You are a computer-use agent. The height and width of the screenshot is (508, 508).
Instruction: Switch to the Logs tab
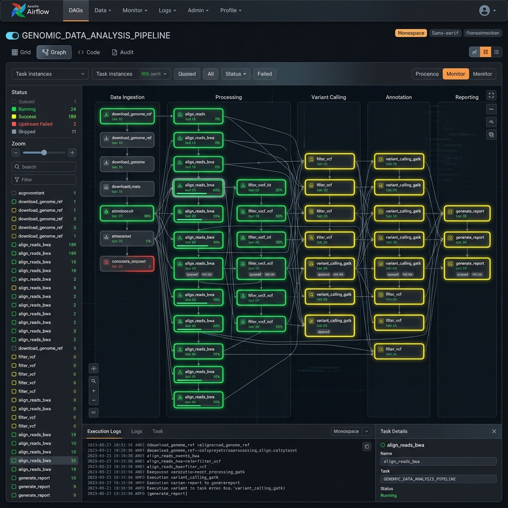pos(137,431)
